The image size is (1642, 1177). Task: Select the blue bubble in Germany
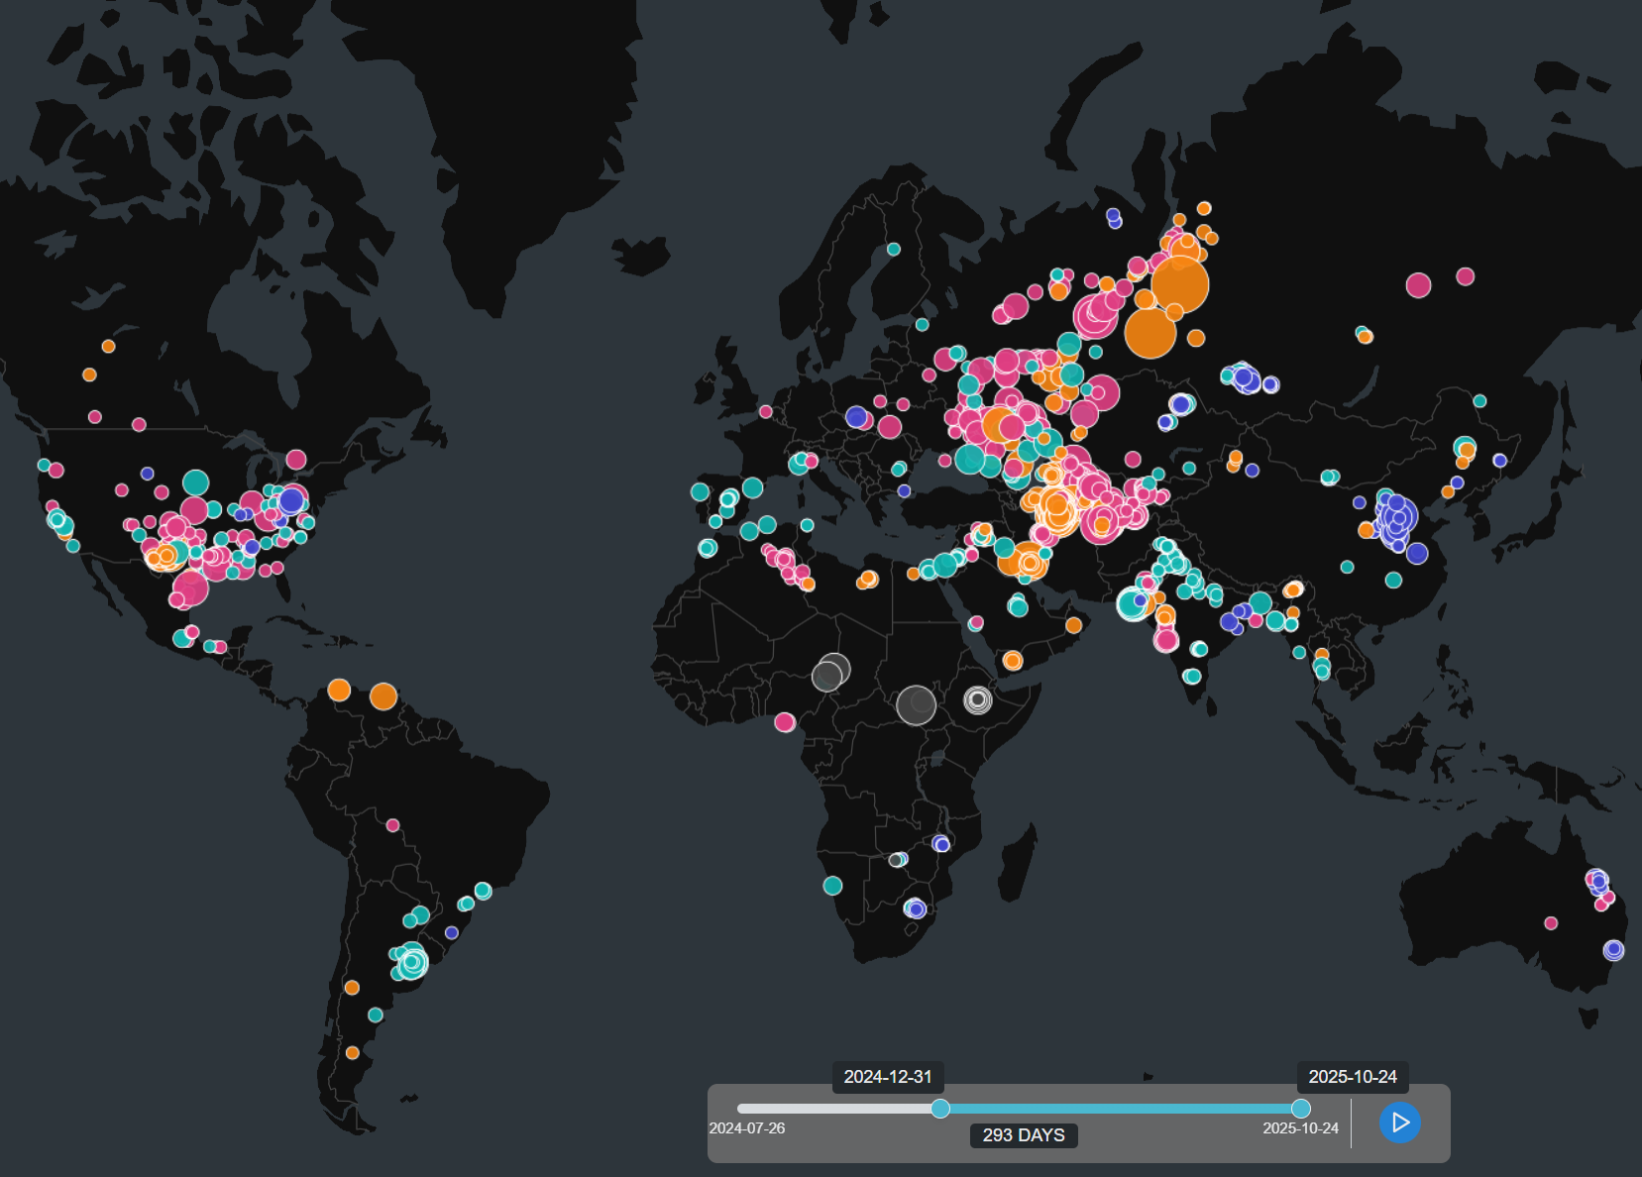(856, 417)
